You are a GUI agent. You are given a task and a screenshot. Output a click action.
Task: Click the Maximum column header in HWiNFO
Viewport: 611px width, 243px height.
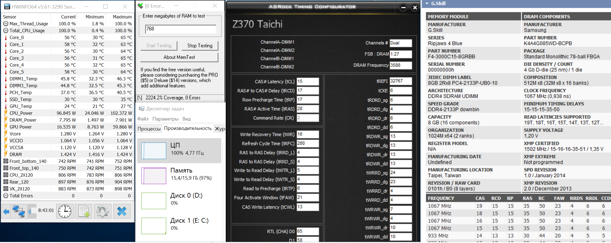[x=119, y=17]
